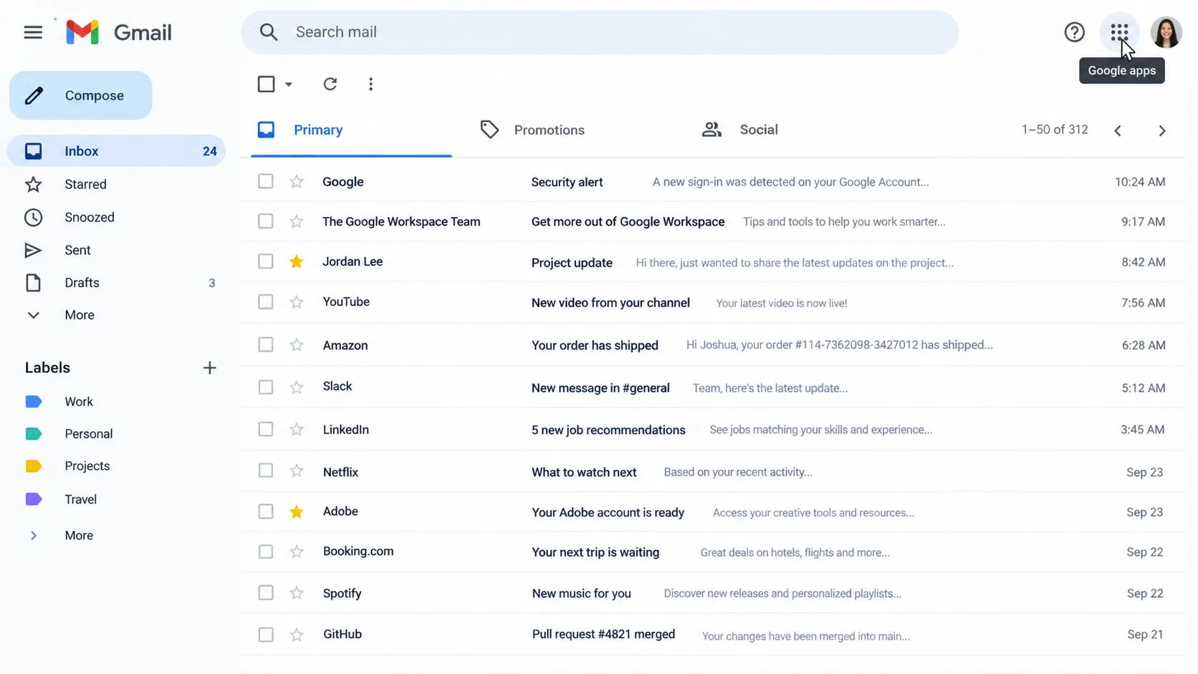Star the Google Security alert email
Screen dimensions: 1198x674
coord(297,182)
